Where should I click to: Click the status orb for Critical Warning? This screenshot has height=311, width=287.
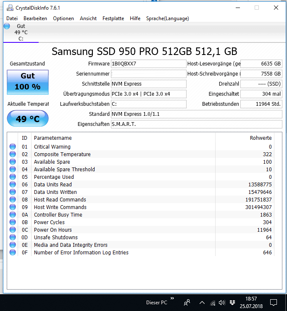(x=13, y=146)
